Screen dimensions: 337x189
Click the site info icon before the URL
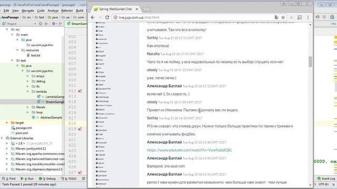115,17
